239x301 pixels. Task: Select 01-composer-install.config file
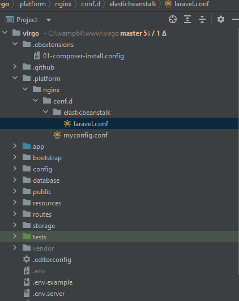point(83,56)
